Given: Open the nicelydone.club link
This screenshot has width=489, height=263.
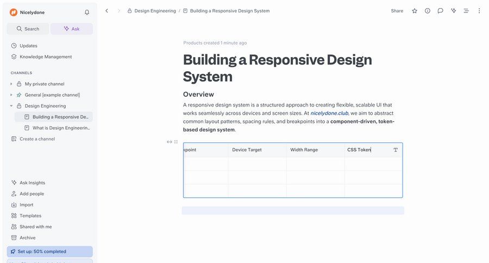Looking at the screenshot, I should click(329, 113).
